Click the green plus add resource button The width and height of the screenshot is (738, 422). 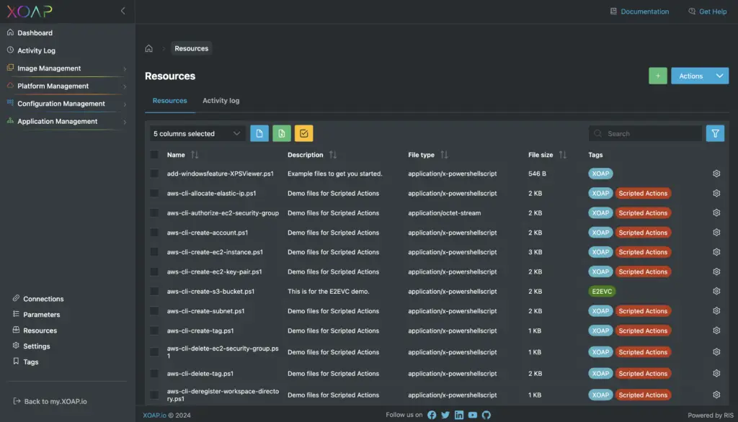click(657, 76)
